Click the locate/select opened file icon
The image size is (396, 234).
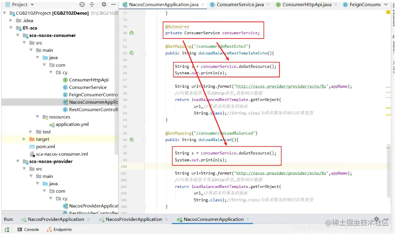(x=82, y=4)
